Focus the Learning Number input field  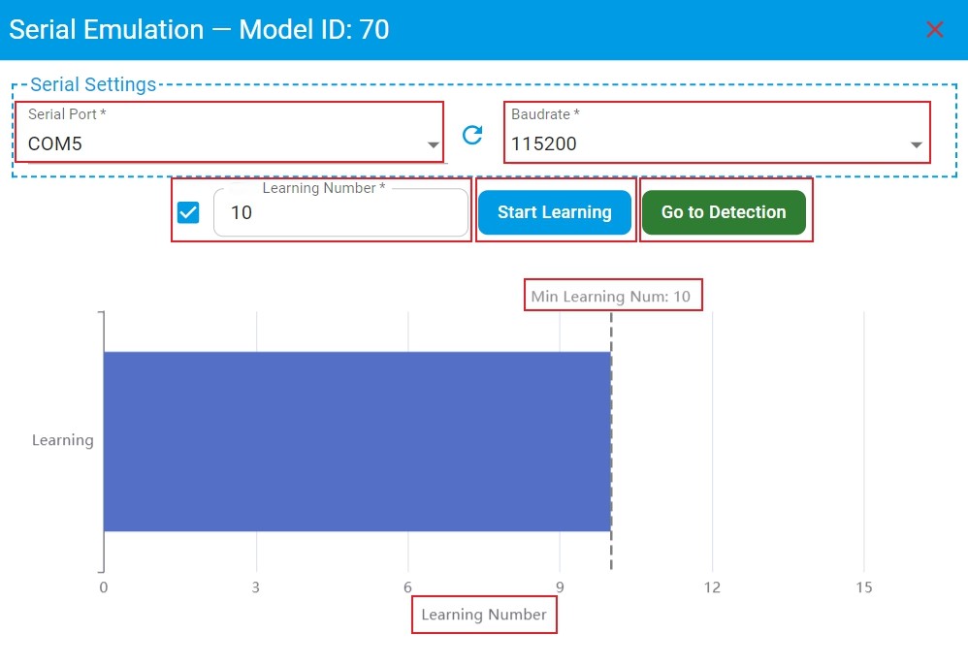[339, 212]
